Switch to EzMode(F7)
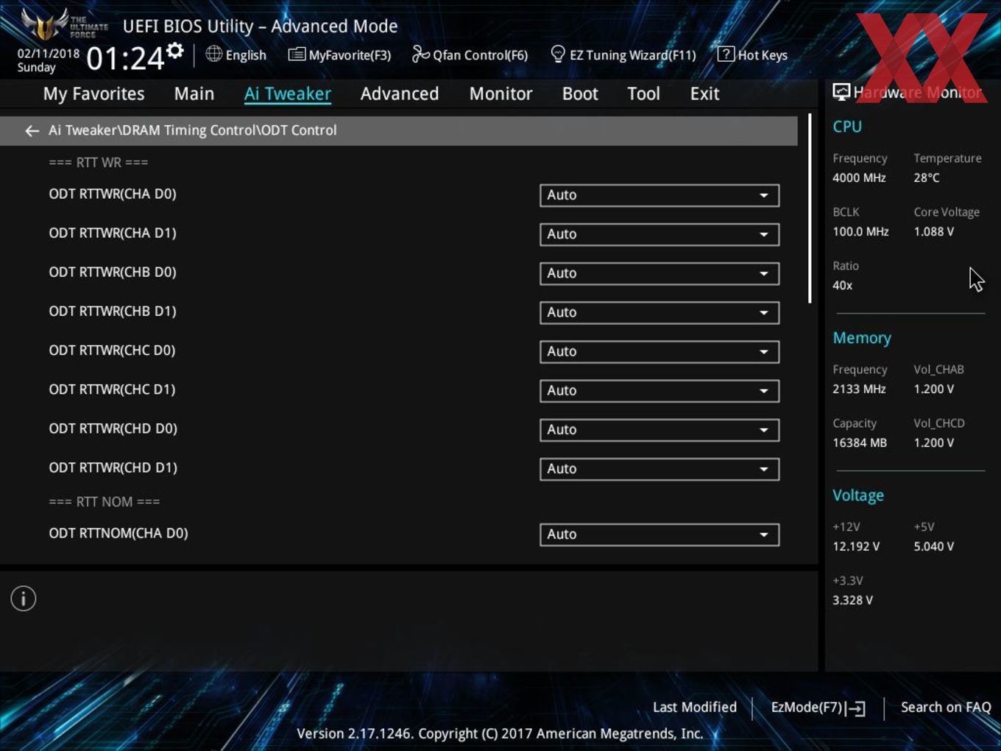1001x751 pixels. [818, 708]
